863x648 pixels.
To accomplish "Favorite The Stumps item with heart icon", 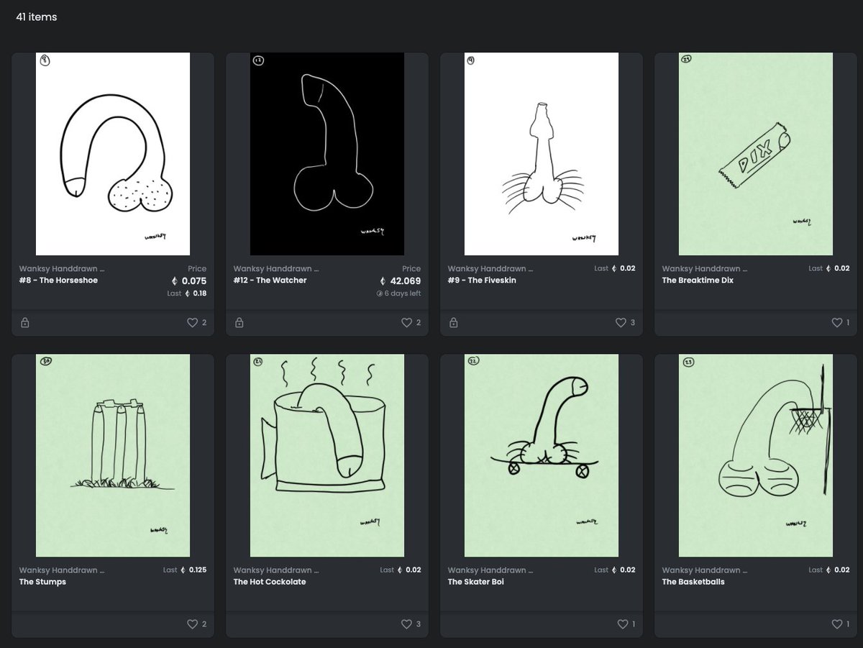I will (x=192, y=624).
